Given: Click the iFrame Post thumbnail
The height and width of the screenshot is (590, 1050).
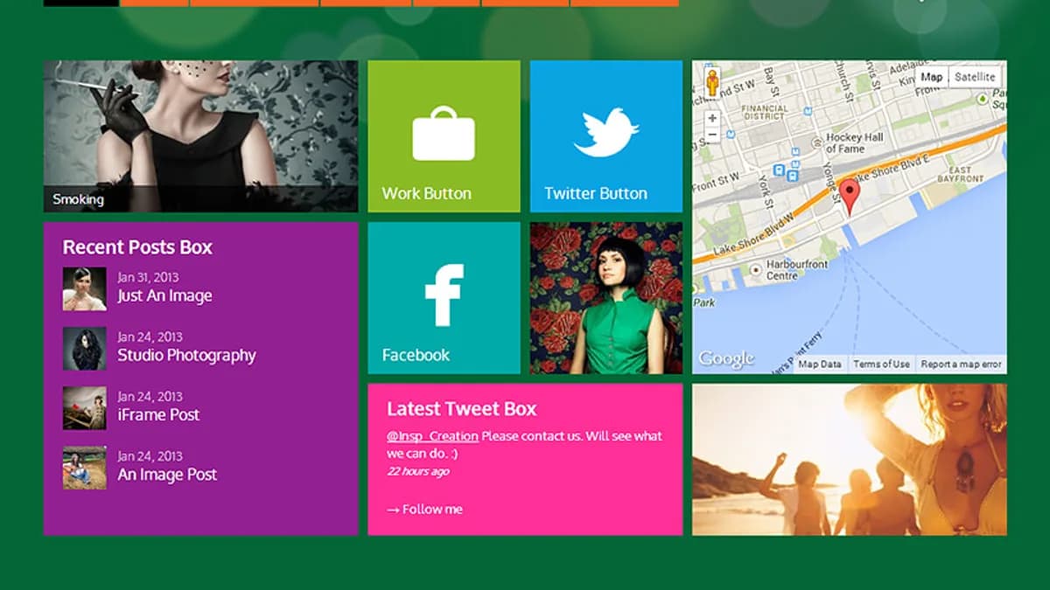Looking at the screenshot, I should [85, 408].
